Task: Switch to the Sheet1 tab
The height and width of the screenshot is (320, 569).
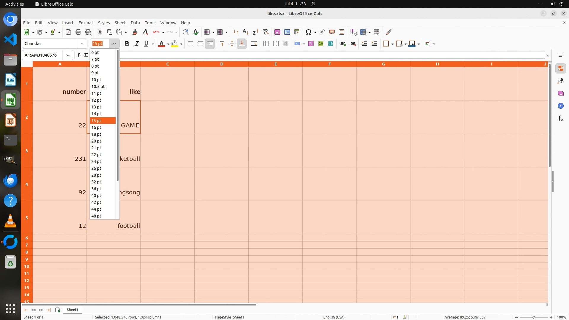Action: [72, 310]
